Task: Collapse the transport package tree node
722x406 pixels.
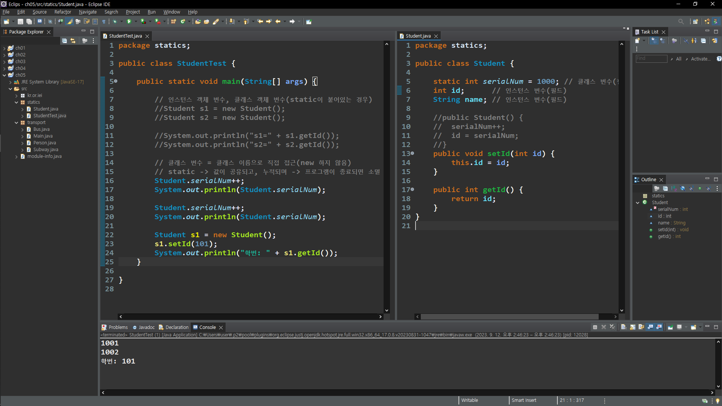Action: pos(17,123)
